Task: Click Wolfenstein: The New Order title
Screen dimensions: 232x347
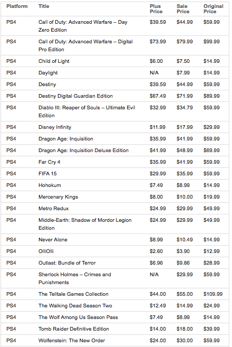Action: click(72, 341)
